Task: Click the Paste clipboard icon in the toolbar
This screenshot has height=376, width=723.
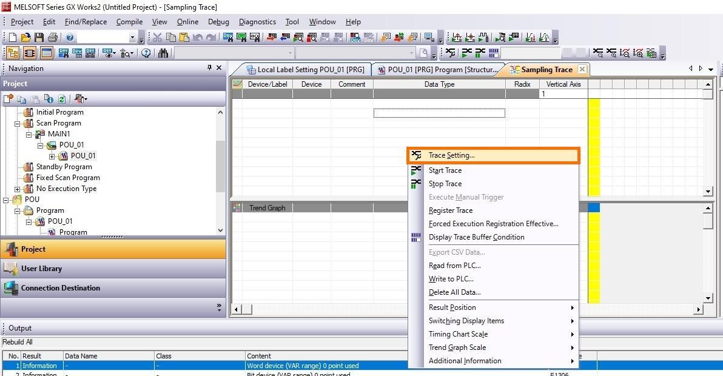Action: pyautogui.click(x=184, y=38)
